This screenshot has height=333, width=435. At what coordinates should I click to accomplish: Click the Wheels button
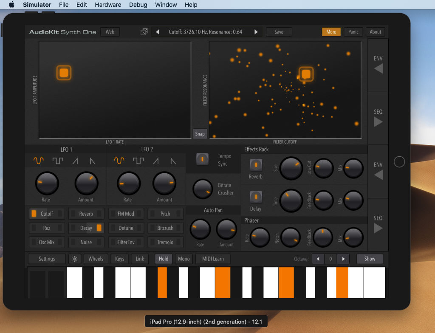[x=96, y=259]
